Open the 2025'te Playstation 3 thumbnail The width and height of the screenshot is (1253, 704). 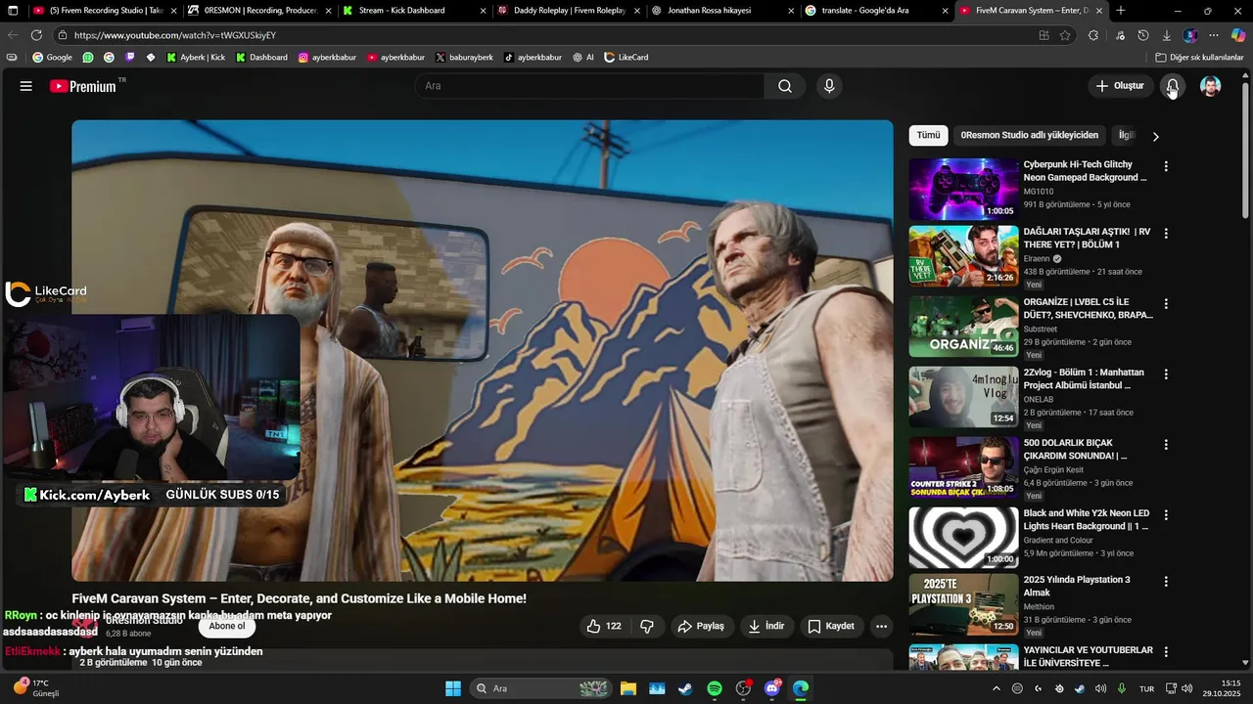(963, 604)
